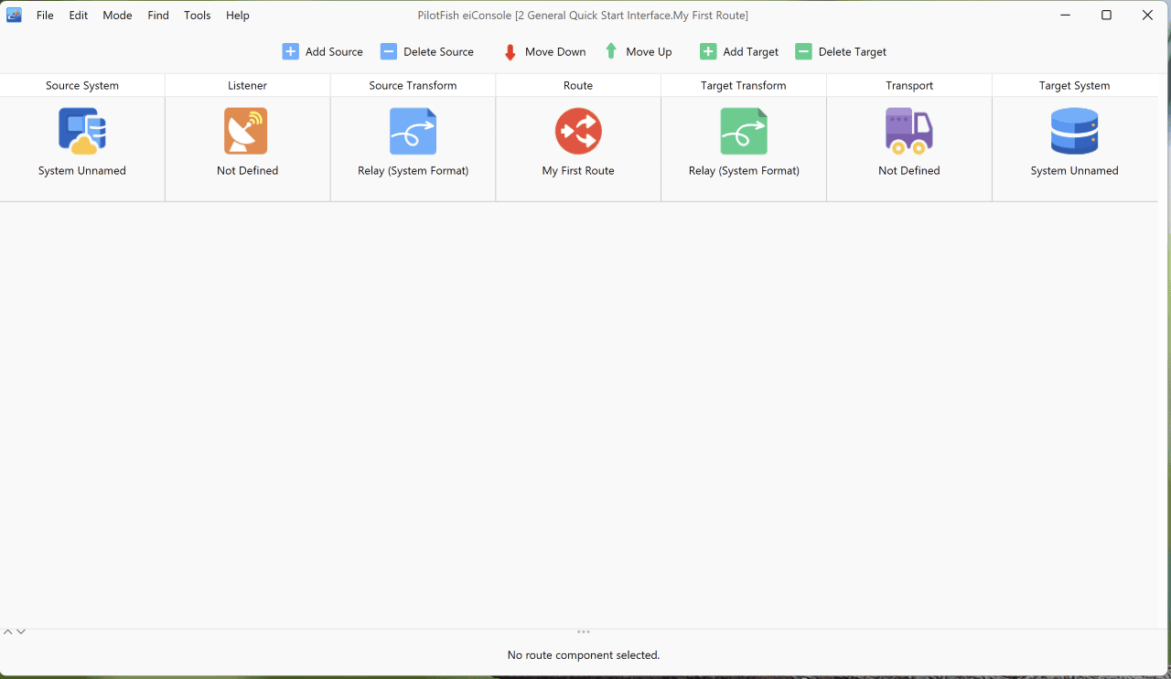Click the red Route icon

coord(578,131)
